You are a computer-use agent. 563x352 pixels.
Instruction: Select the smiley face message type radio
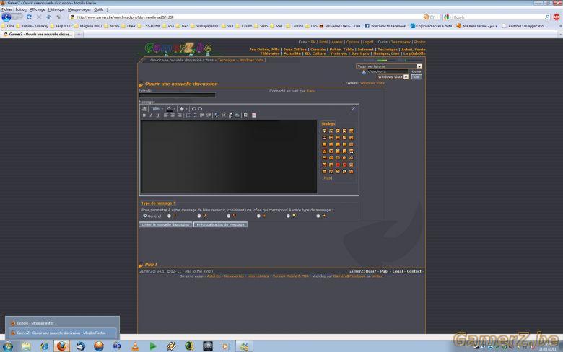pos(288,216)
